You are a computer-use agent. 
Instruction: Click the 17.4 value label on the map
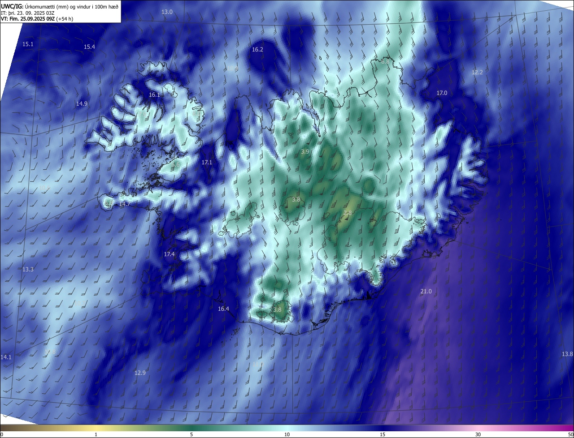coord(169,254)
